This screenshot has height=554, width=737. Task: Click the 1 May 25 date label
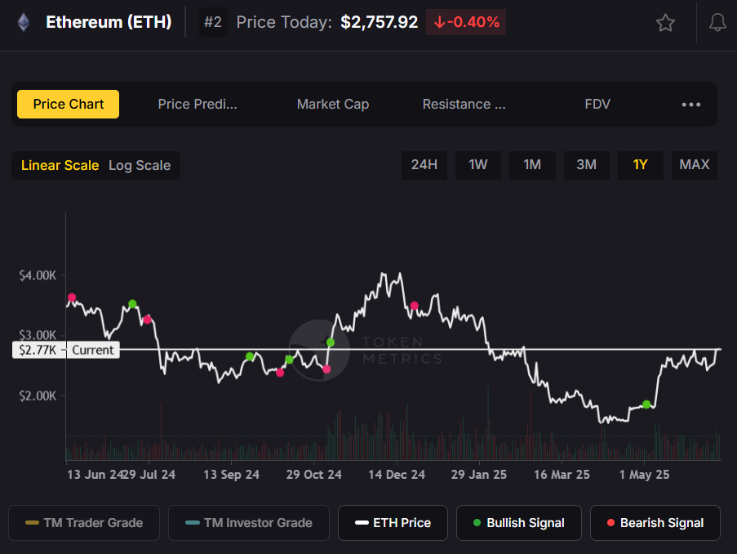[645, 475]
